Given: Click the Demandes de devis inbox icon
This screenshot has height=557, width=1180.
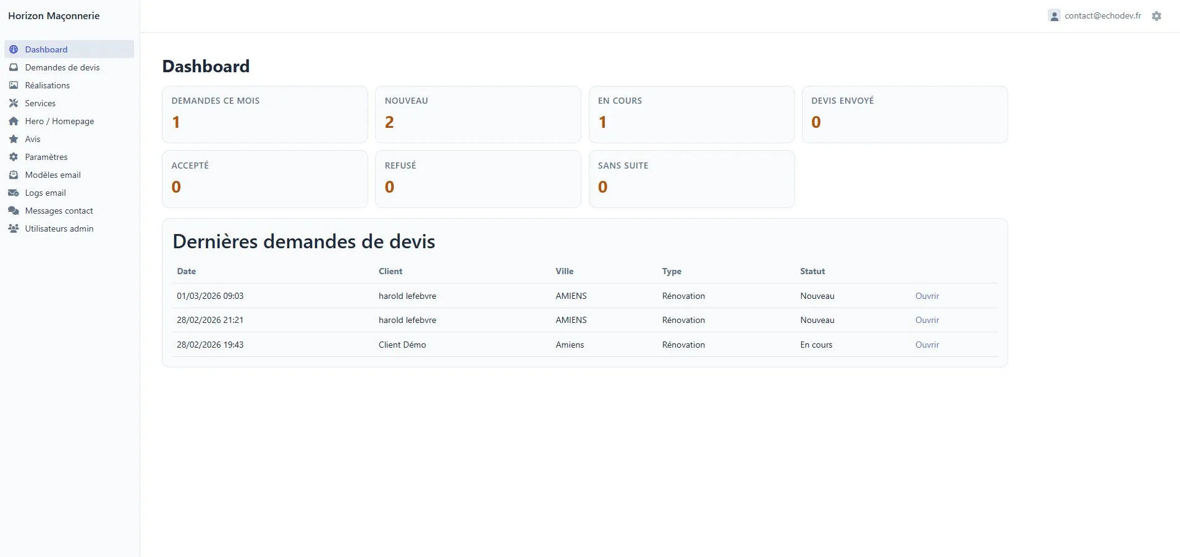Looking at the screenshot, I should 14,67.
